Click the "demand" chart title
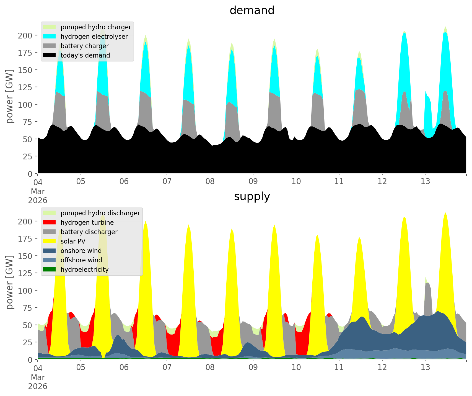Viewport: 472px width, 396px height. pos(252,11)
